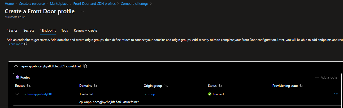Collapse the ep-wapp endpoint section
Image resolution: width=343 pixels, height=108 pixels.
[16, 66]
